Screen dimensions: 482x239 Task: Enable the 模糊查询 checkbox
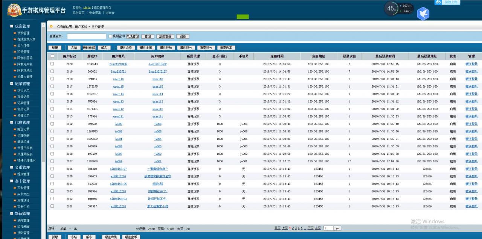110,36
